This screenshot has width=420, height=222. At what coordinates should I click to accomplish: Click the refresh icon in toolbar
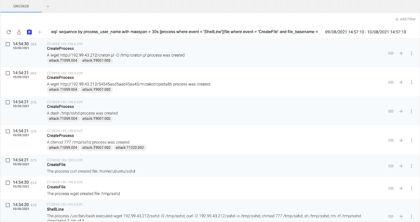(9, 32)
